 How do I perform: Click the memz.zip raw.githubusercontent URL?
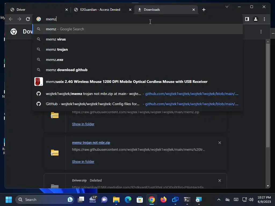click(x=136, y=112)
